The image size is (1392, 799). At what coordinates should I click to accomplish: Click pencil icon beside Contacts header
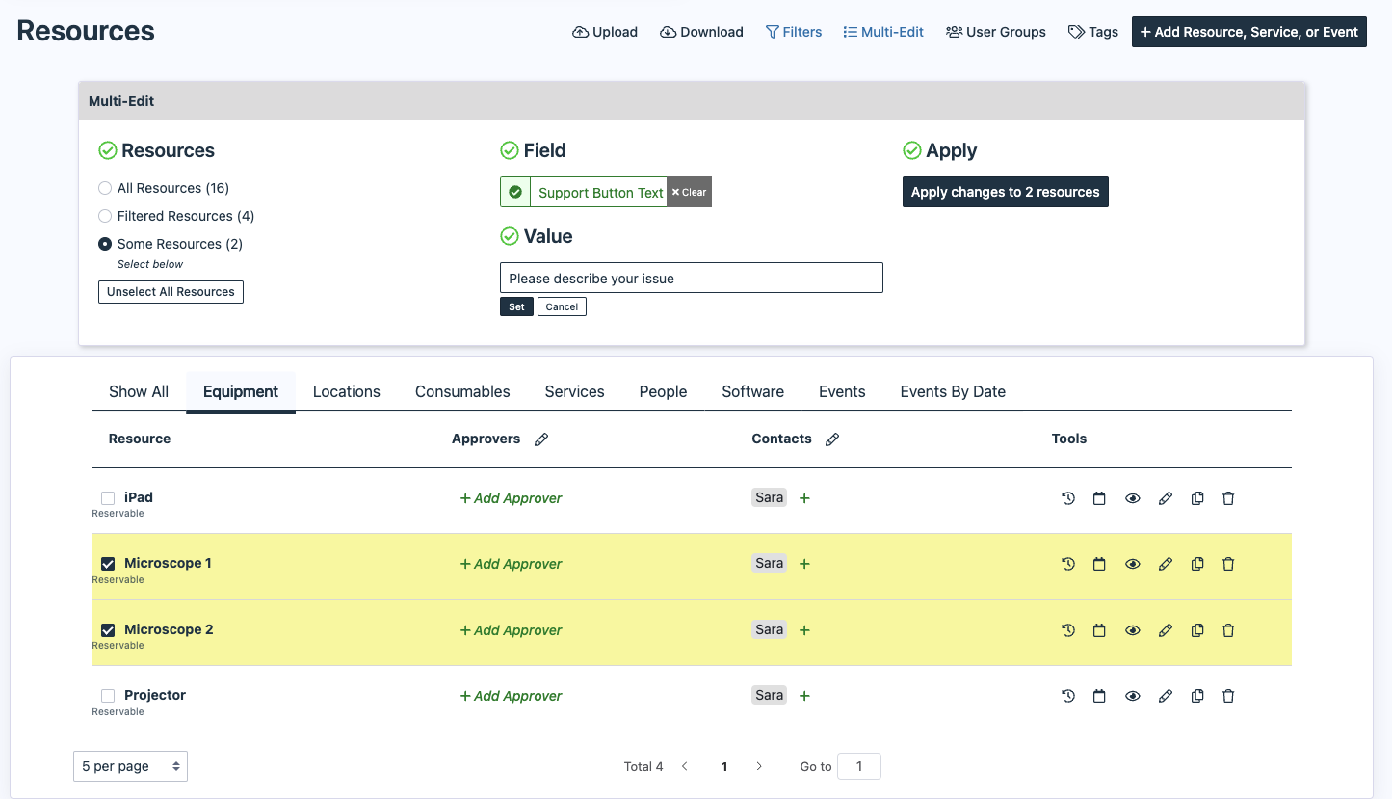click(x=832, y=439)
